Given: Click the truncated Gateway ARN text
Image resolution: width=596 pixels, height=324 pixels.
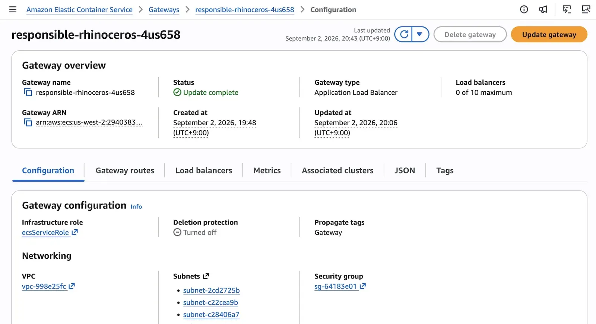Looking at the screenshot, I should tap(89, 122).
